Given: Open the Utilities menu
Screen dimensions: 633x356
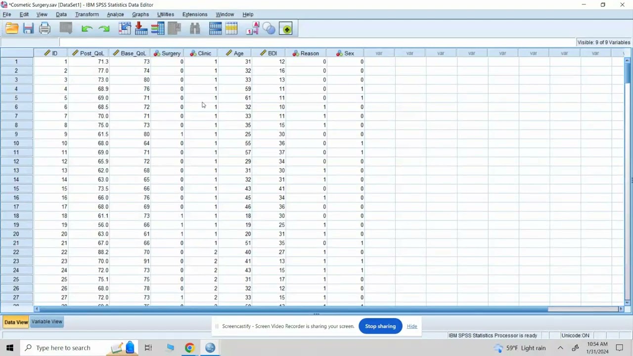Looking at the screenshot, I should pos(166,14).
